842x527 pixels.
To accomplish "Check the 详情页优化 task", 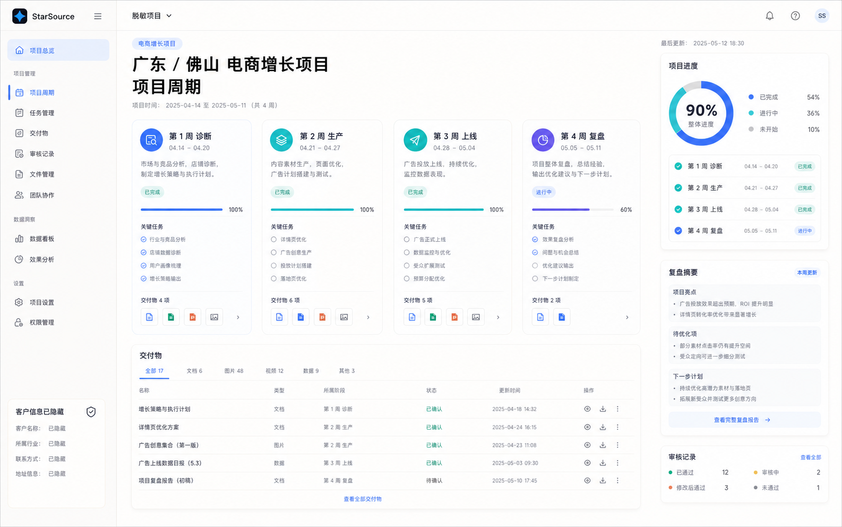I will coord(274,240).
